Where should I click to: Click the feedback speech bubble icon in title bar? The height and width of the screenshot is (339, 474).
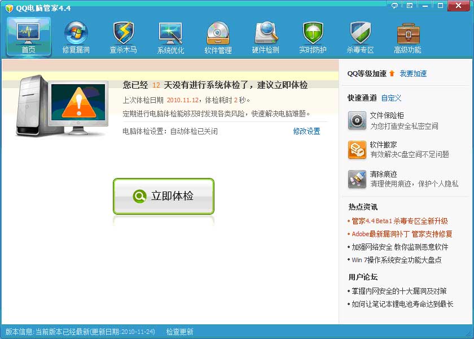pyautogui.click(x=394, y=6)
